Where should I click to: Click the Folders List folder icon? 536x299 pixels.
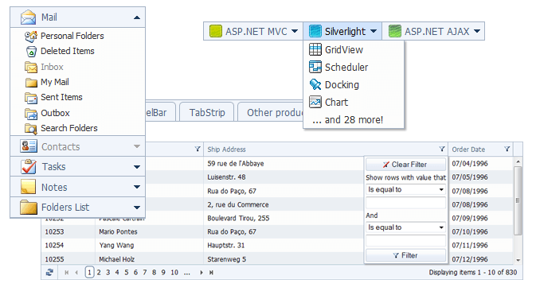coord(29,208)
